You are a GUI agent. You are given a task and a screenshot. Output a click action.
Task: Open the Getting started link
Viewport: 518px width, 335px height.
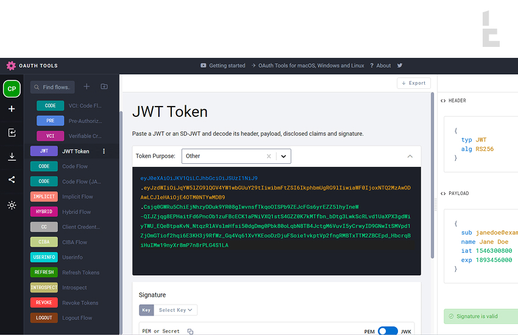[223, 66]
